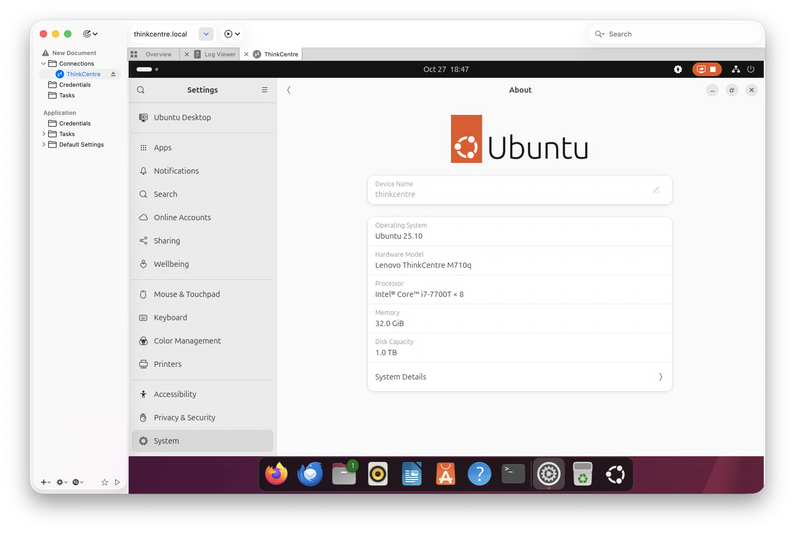Favorite the ThinkCentre connection using the star icon
Viewport: 795px width, 533px height.
pyautogui.click(x=104, y=482)
